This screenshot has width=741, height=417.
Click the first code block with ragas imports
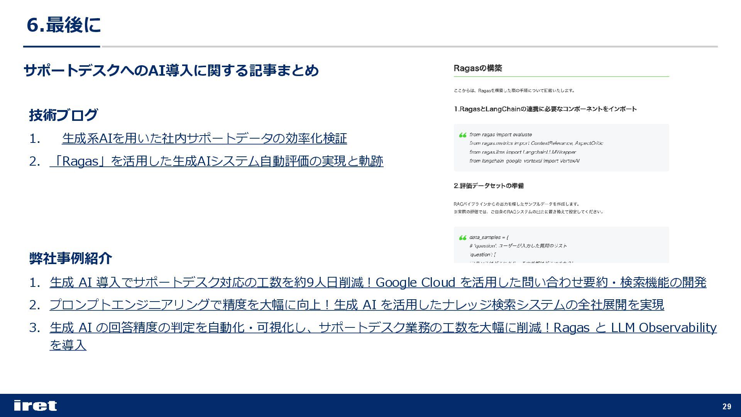point(561,148)
